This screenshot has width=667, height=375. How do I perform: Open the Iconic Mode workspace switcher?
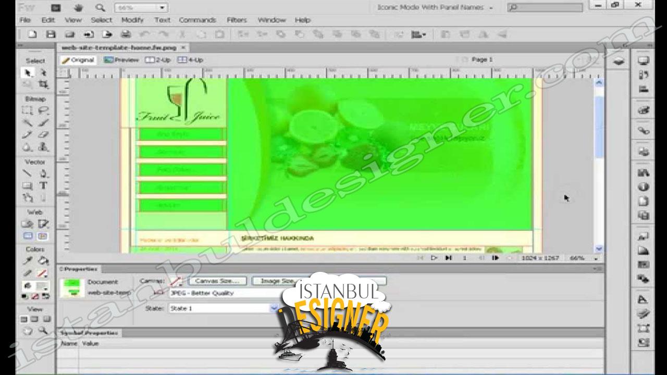(x=435, y=7)
